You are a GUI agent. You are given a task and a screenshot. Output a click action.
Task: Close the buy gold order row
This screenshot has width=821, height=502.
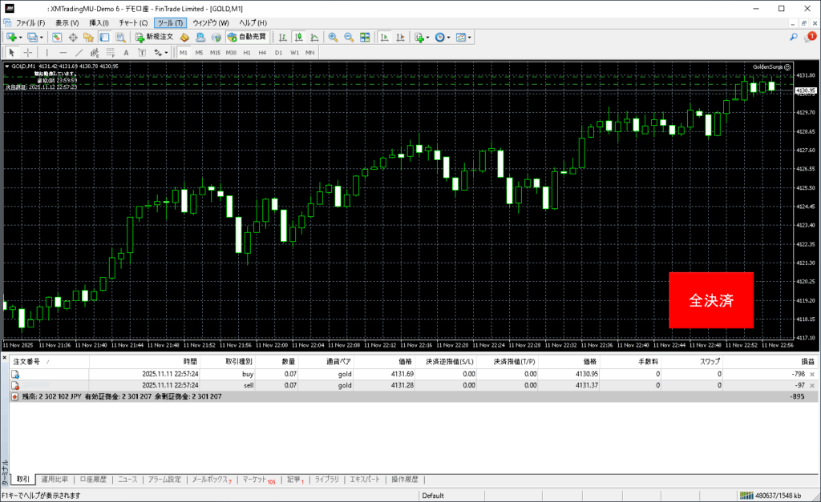(x=812, y=374)
